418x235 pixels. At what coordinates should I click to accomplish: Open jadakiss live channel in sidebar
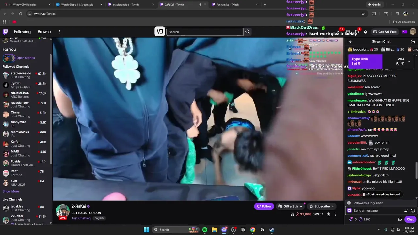click(25, 208)
